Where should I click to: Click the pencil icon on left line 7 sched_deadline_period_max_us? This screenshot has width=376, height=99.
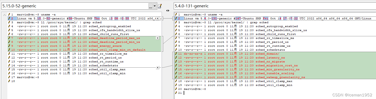(x=9, y=38)
